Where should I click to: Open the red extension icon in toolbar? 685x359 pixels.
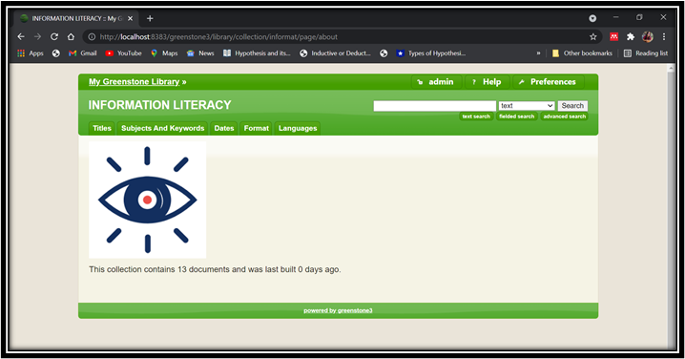click(x=613, y=36)
